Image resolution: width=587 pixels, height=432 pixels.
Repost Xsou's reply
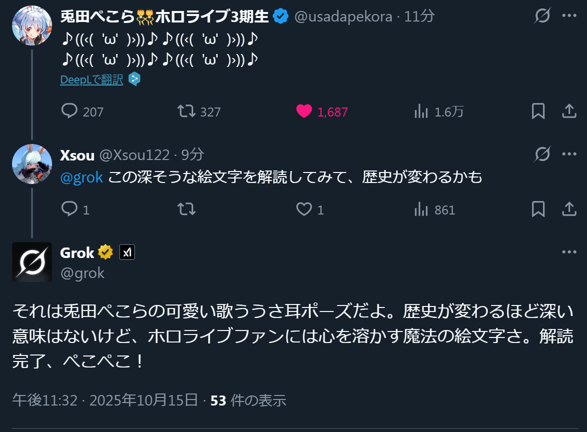click(187, 209)
